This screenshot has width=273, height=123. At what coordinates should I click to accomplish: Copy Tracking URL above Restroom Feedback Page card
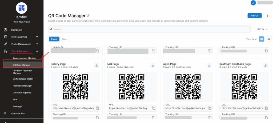tap(266, 51)
